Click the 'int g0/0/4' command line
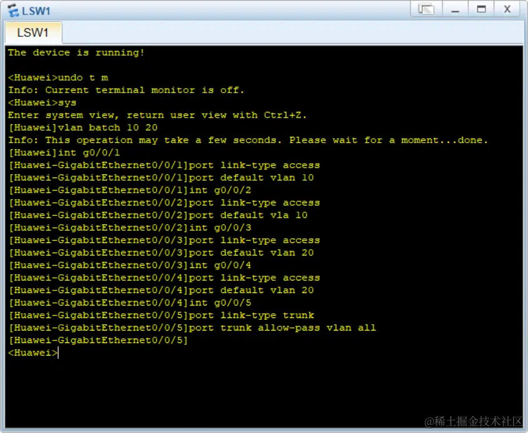Screen dimensions: 528x433 click(x=129, y=265)
